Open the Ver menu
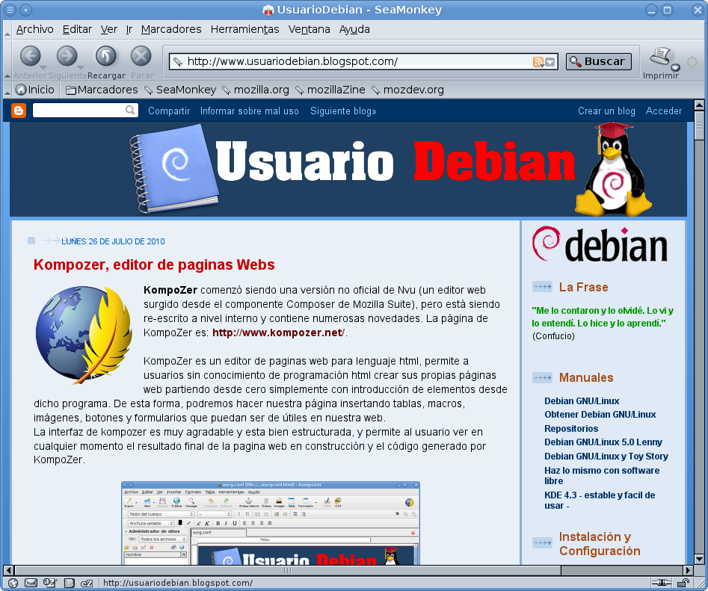This screenshot has height=591, width=708. 109,29
